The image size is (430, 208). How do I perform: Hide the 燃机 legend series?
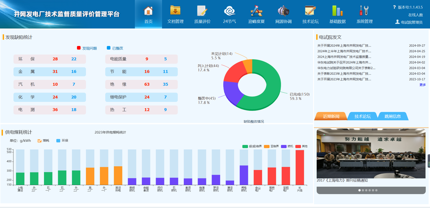point(284,146)
